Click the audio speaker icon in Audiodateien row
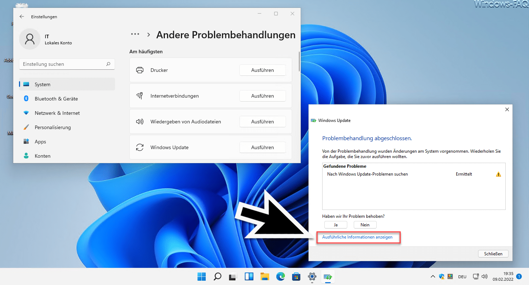Screen dimensions: 529x285 (140, 122)
